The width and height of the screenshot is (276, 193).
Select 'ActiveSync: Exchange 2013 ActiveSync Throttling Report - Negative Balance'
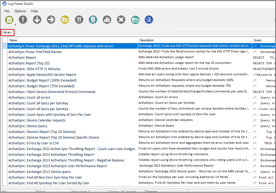(66, 160)
